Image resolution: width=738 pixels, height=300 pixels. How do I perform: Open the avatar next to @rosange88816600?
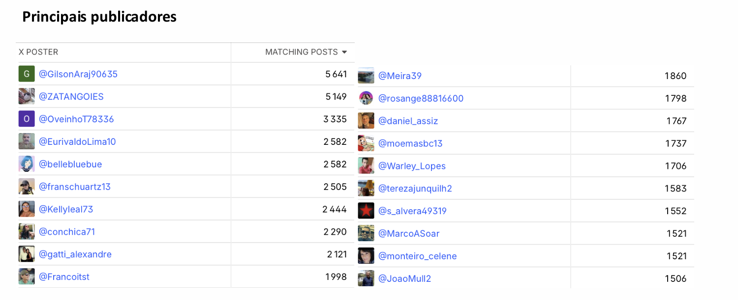[x=366, y=98]
